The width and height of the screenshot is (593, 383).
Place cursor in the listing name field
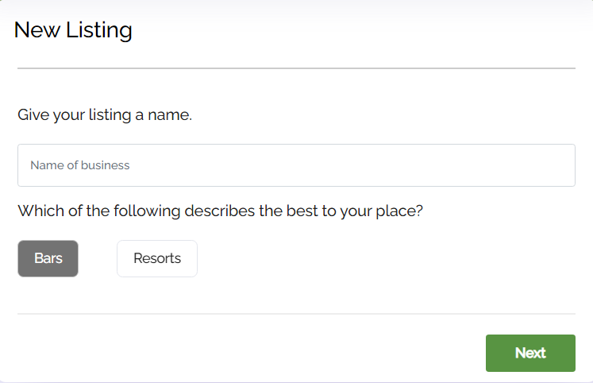click(x=296, y=165)
